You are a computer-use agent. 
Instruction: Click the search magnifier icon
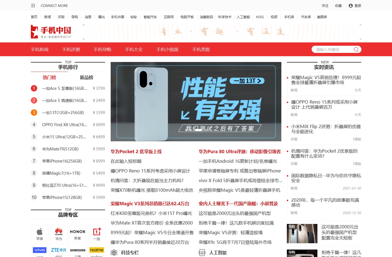click(x=356, y=49)
